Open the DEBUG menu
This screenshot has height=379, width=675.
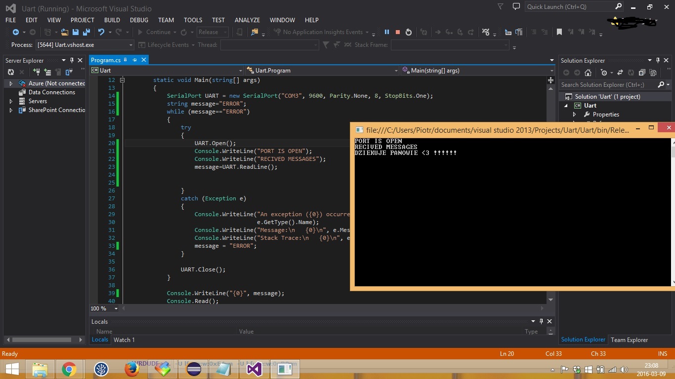click(139, 20)
